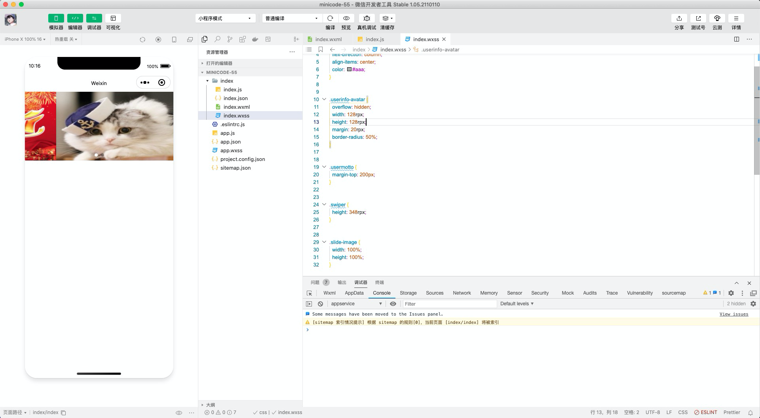760x418 pixels.
Task: Toggle the live expression eye icon
Action: (393, 304)
